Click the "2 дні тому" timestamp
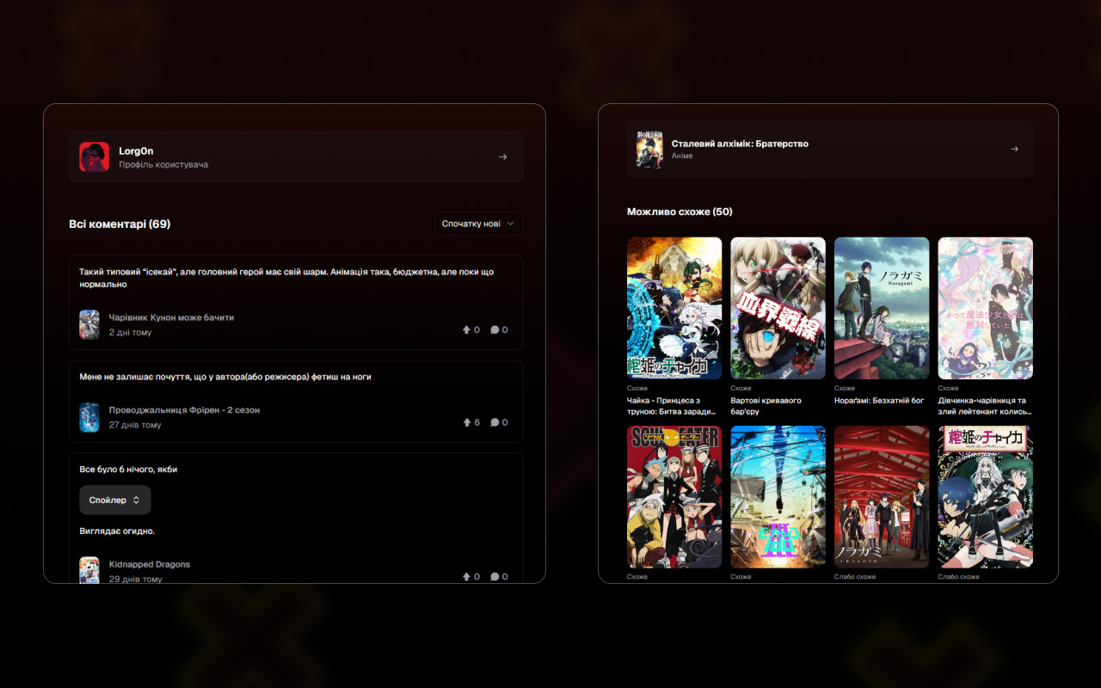Screen dimensions: 1101x688 (130, 332)
